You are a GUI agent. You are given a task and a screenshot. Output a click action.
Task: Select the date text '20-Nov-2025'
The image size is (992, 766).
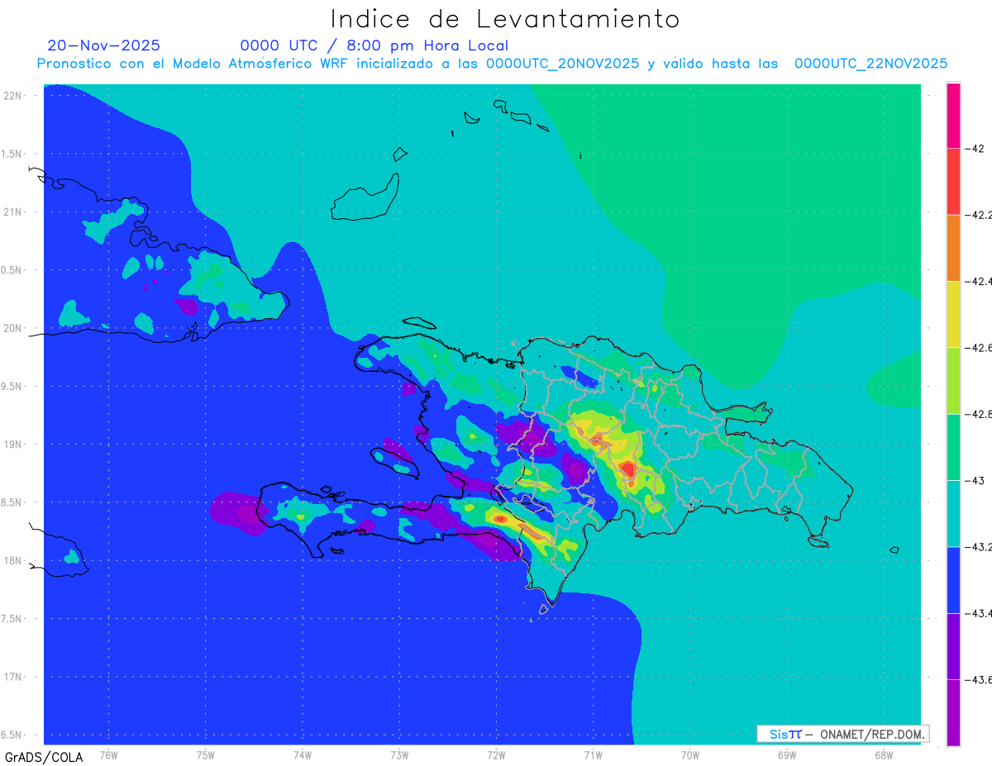104,45
